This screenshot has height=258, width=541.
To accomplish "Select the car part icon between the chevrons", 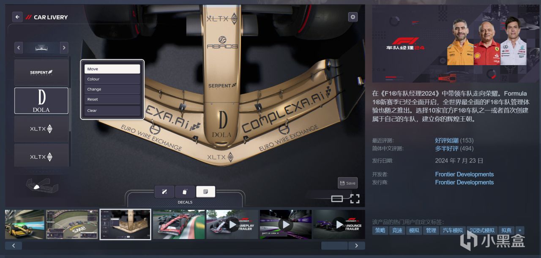I will [41, 48].
